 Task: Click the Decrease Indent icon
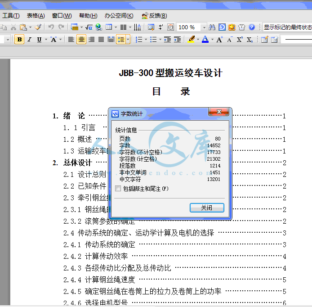click(x=168, y=40)
